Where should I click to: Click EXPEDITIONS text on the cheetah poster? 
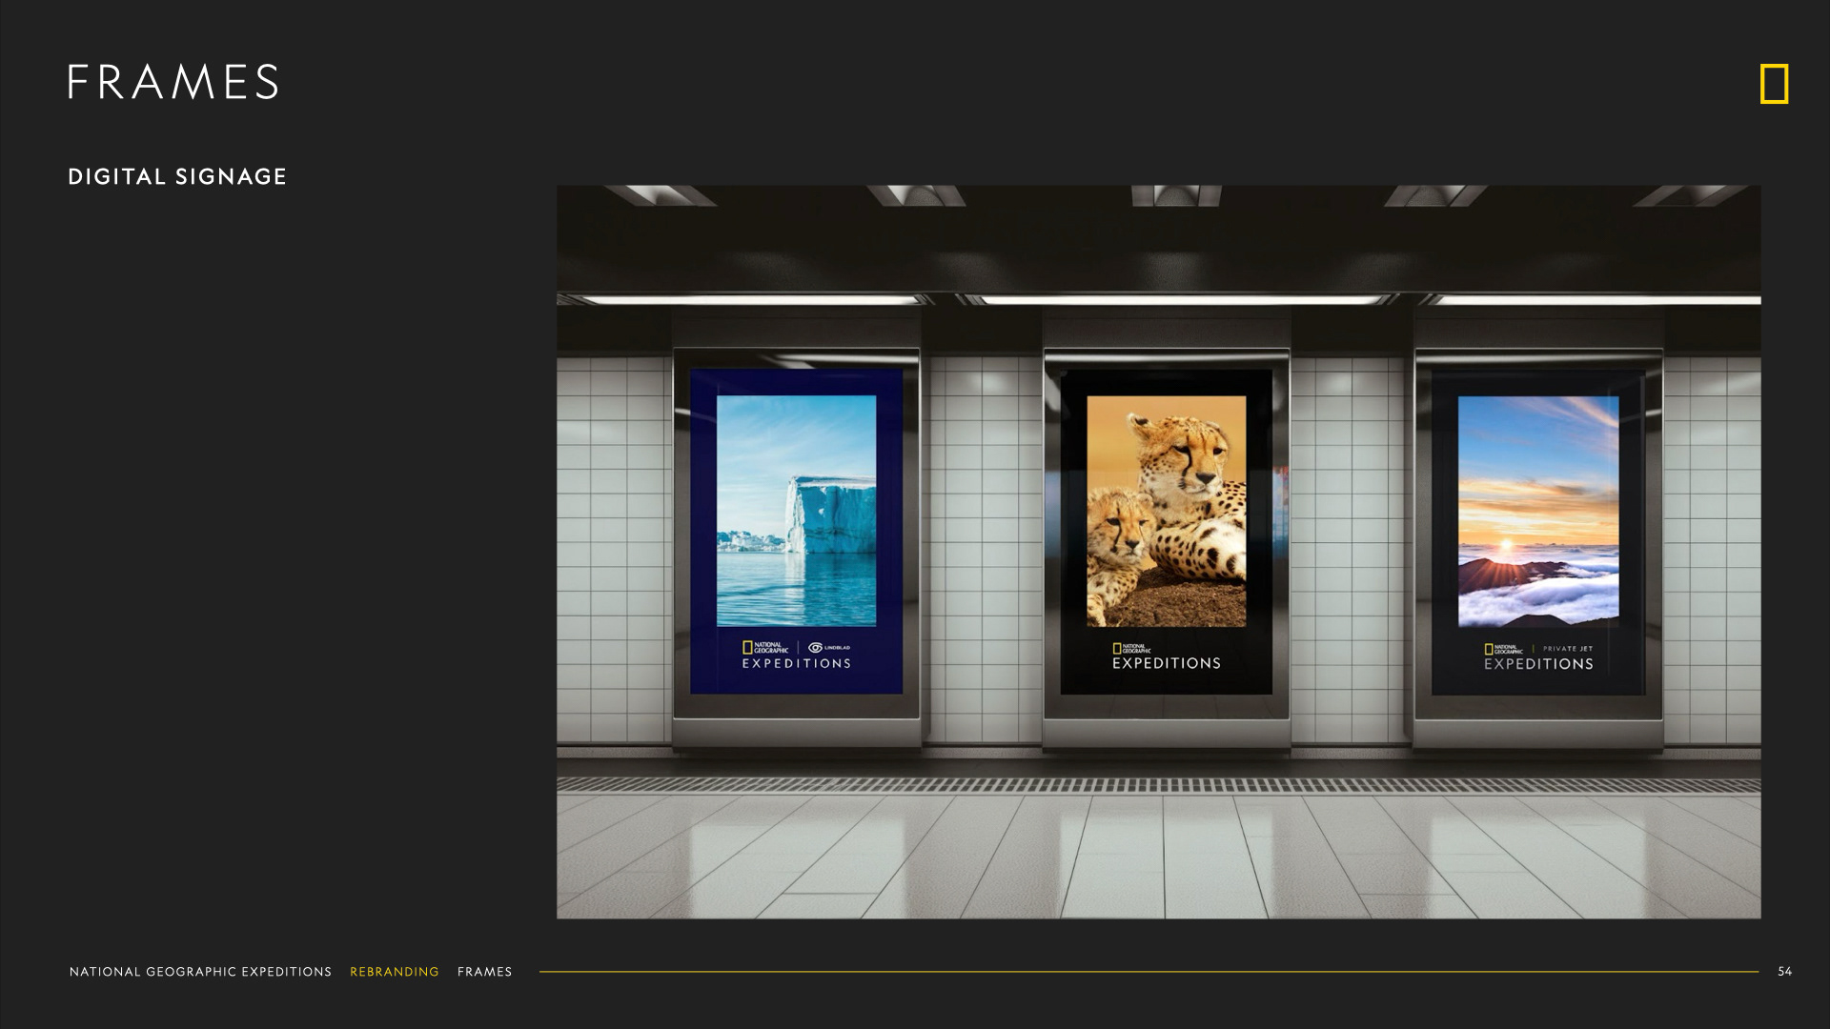pos(1166,663)
